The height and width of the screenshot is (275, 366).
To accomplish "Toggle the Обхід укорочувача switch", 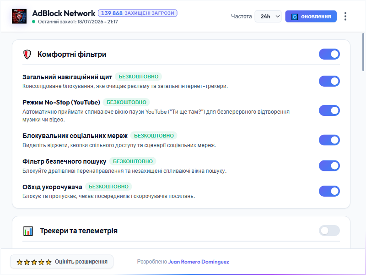I will point(329,191).
